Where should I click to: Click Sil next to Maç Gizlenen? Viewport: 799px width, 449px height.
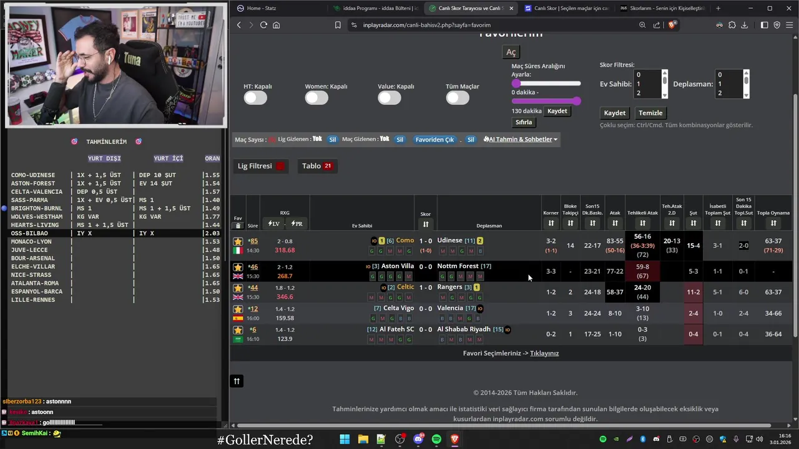coord(400,140)
